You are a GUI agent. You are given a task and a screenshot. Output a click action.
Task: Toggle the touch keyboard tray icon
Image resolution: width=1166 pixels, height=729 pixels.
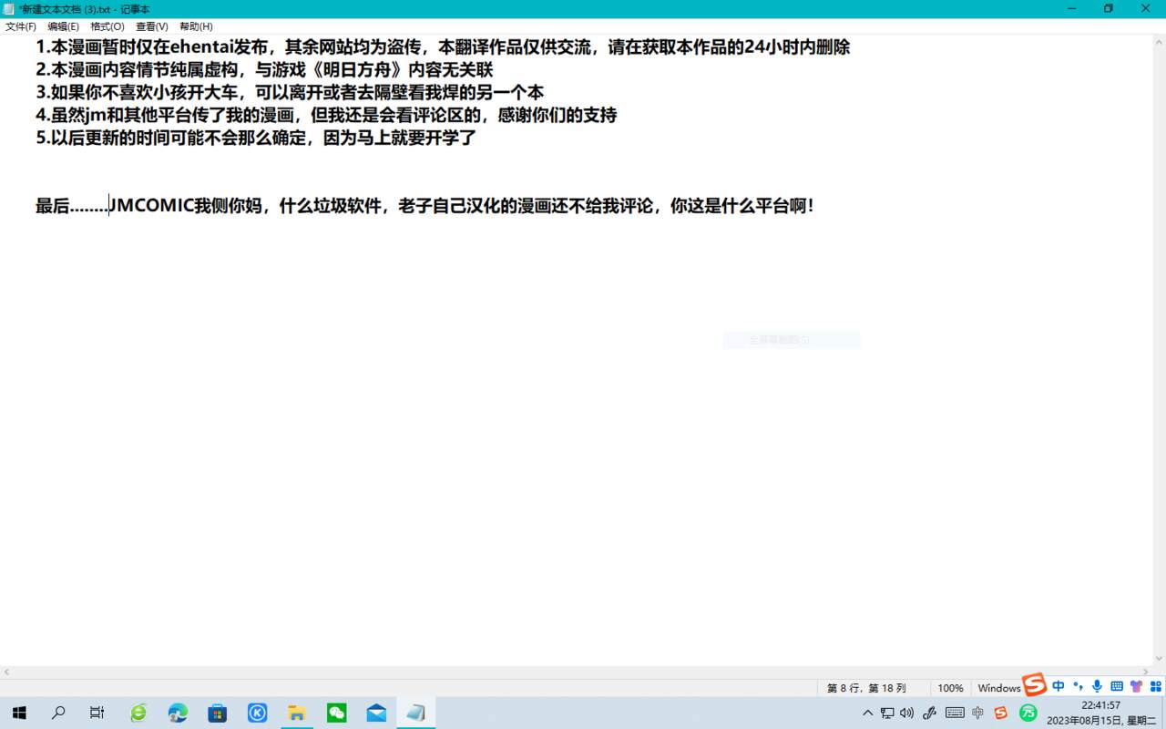[955, 713]
